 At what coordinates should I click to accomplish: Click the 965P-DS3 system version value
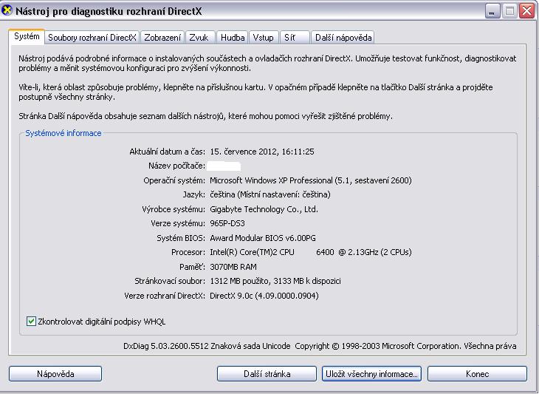(x=227, y=223)
